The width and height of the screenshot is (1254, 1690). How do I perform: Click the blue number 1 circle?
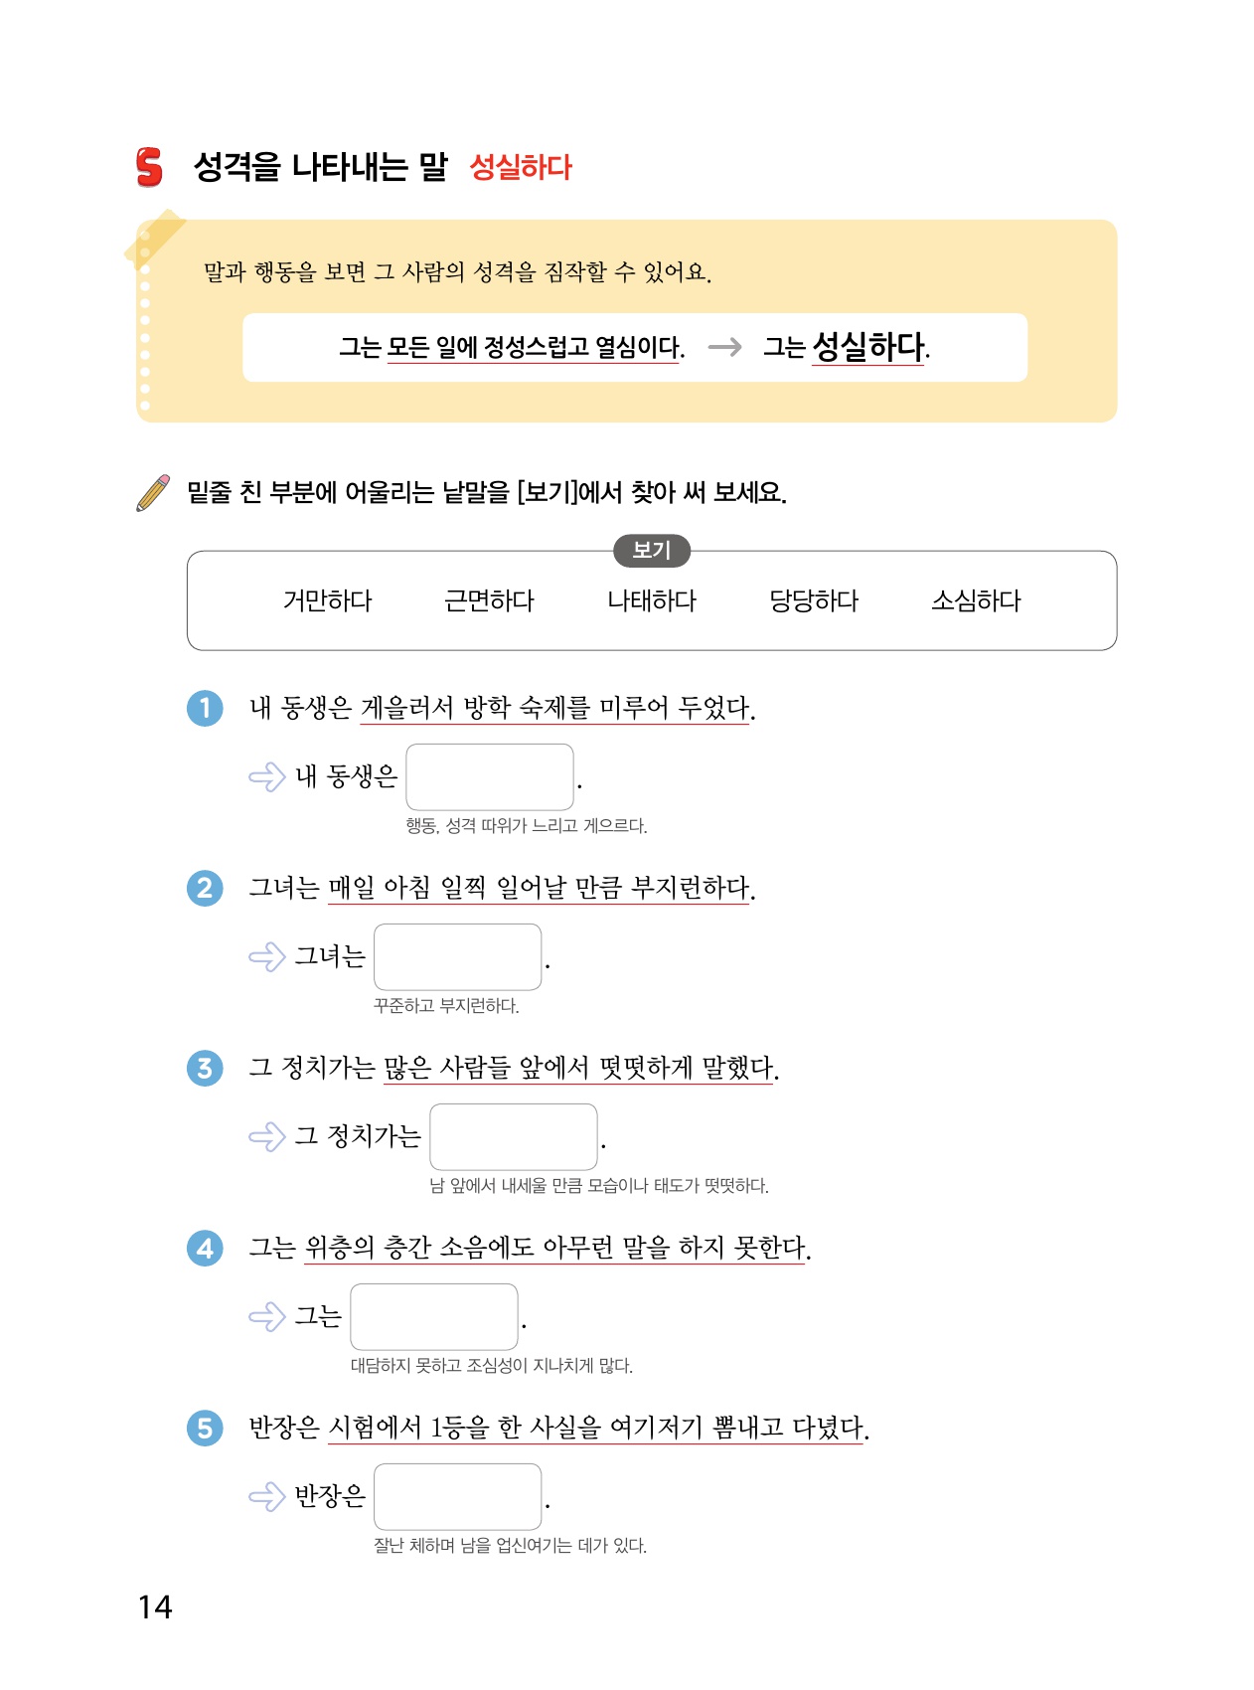tap(206, 708)
